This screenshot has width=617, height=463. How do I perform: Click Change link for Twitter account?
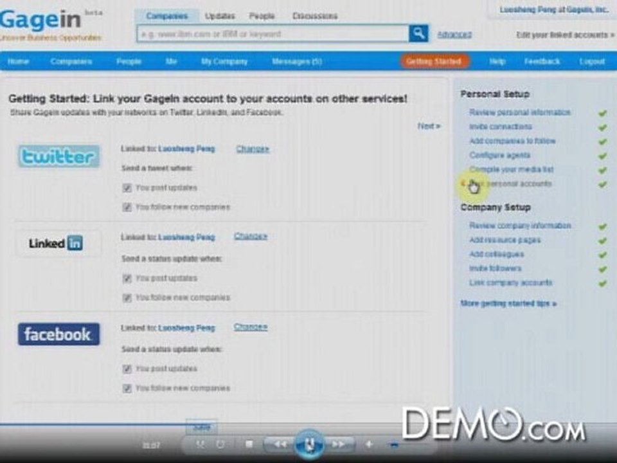[253, 149]
